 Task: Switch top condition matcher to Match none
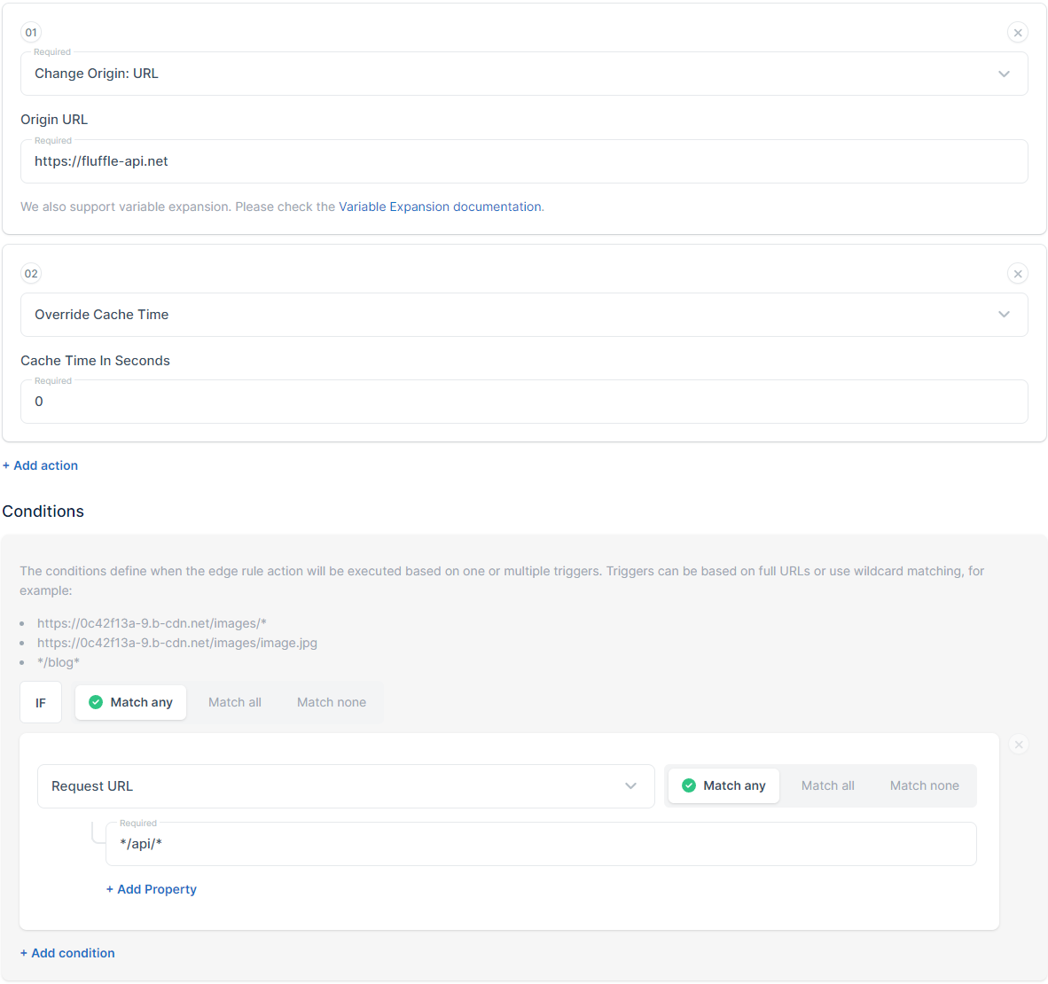tap(331, 702)
